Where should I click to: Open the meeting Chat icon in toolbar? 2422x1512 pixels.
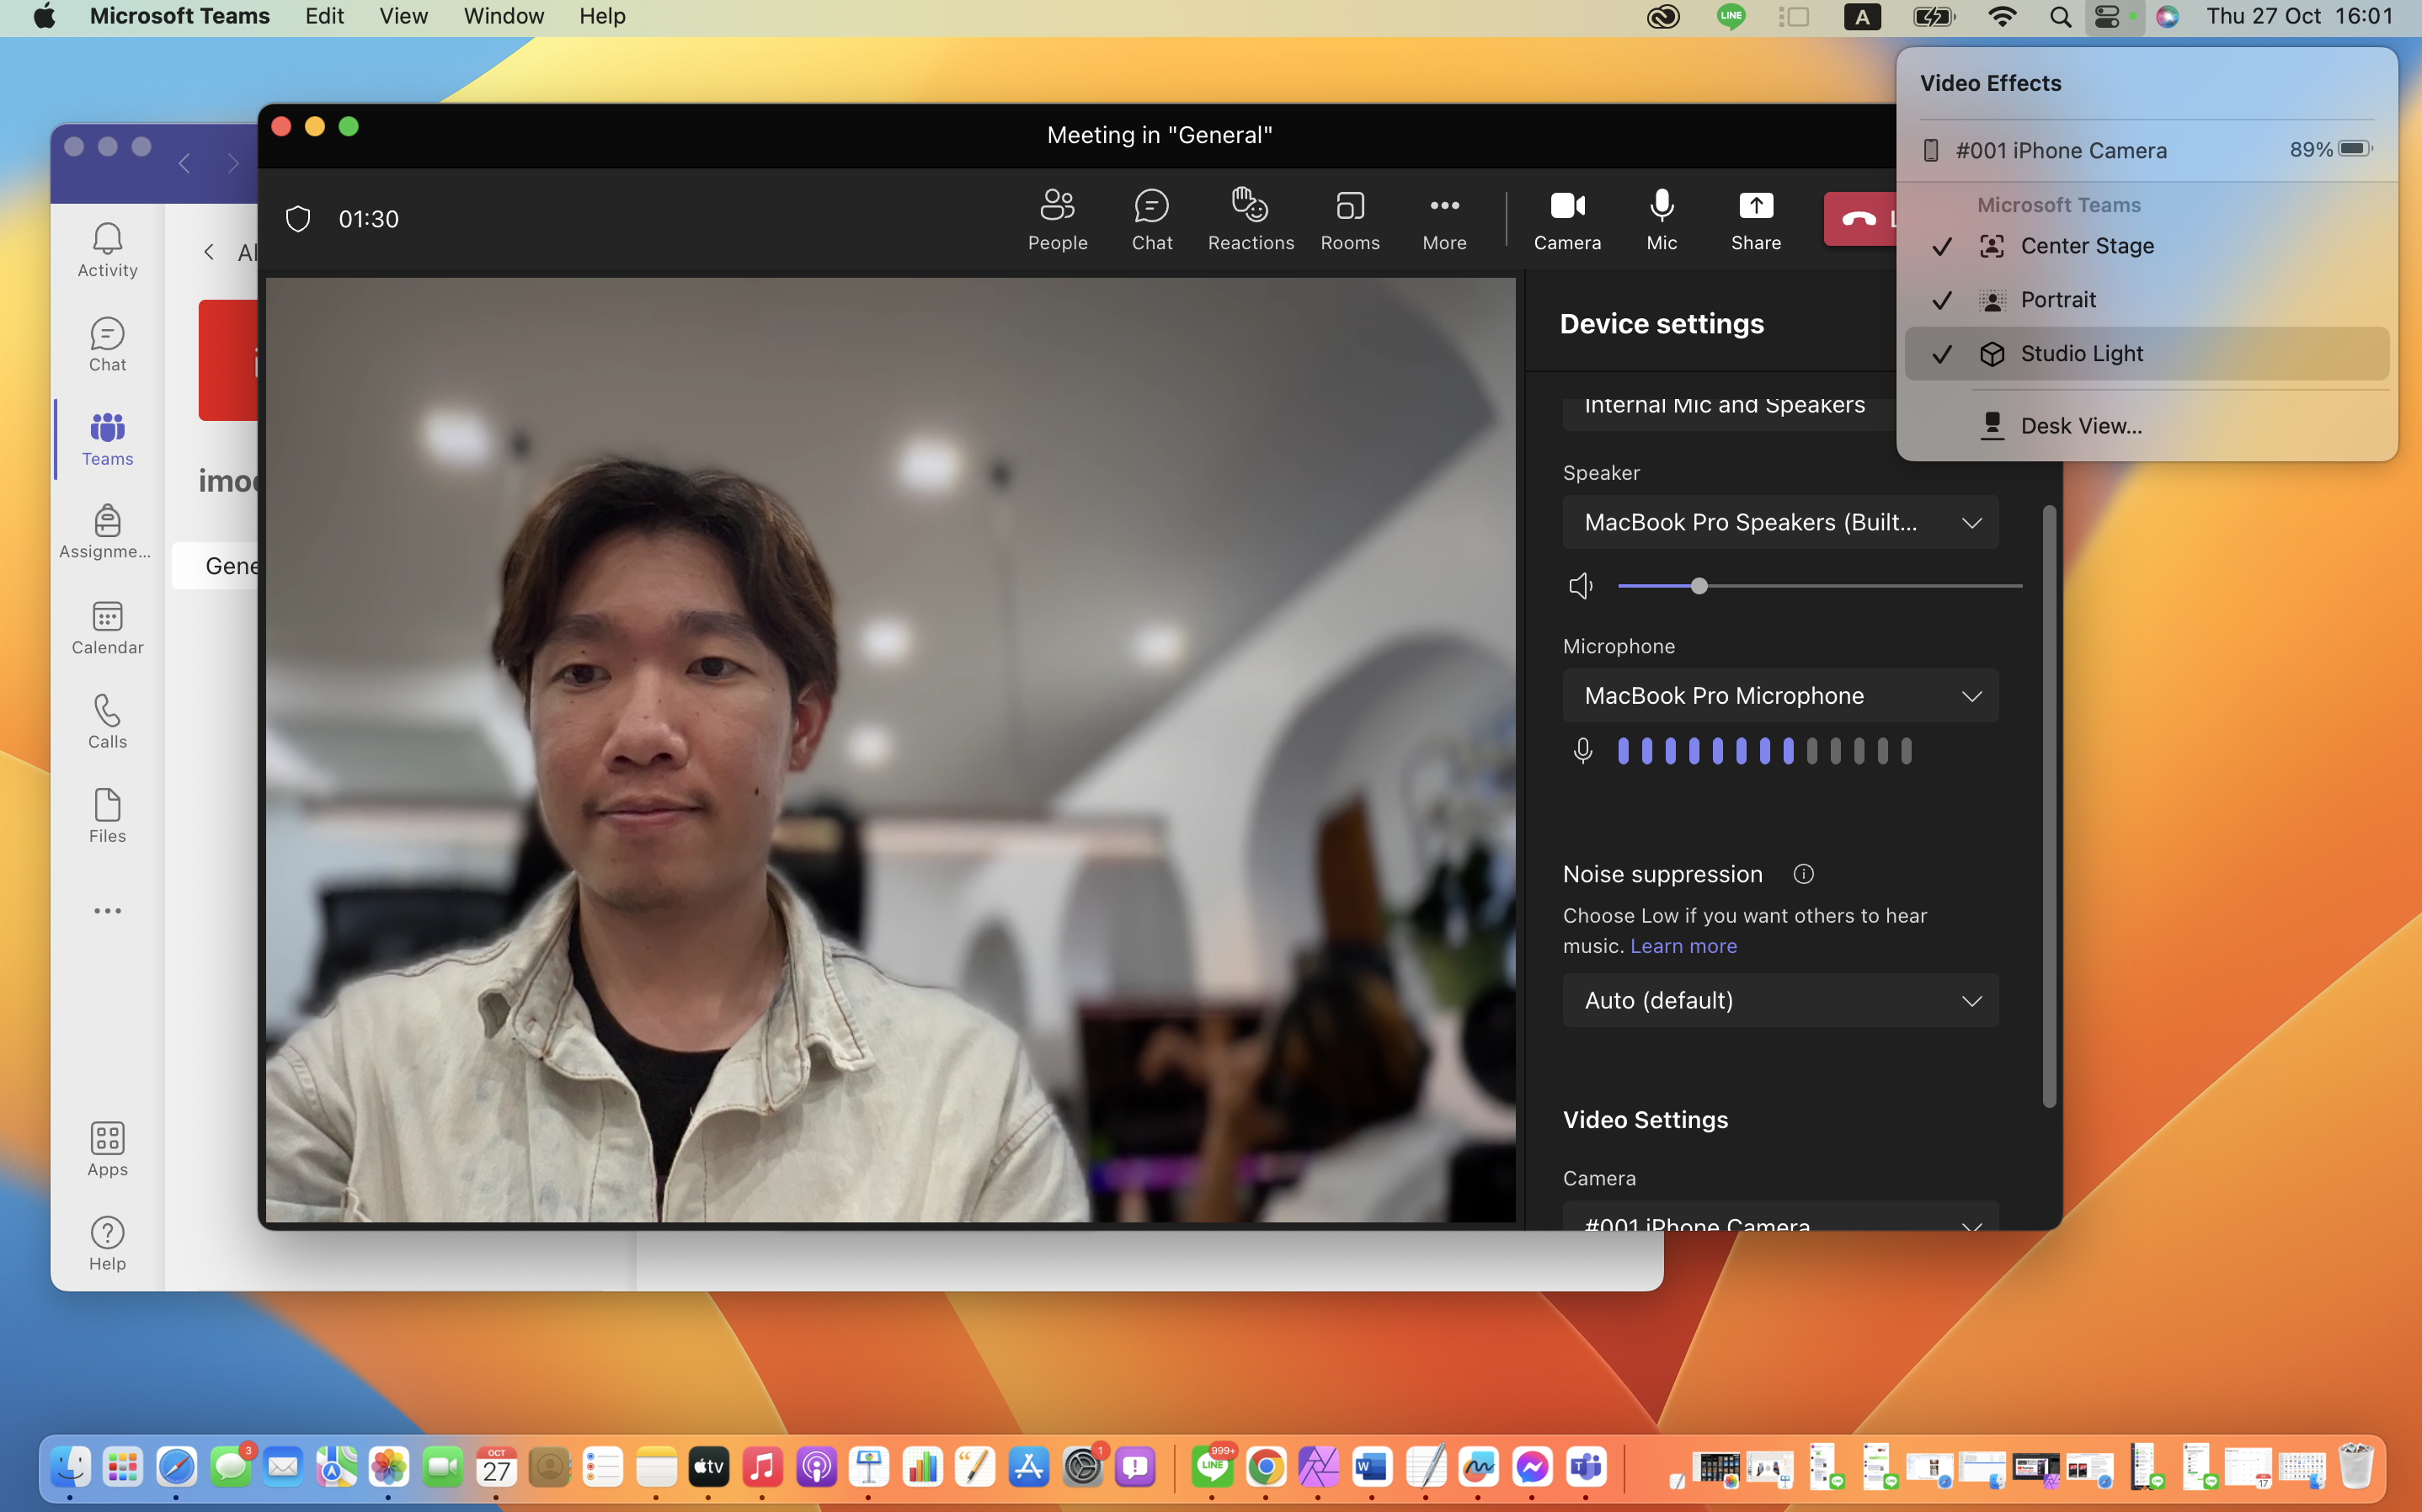coord(1151,219)
